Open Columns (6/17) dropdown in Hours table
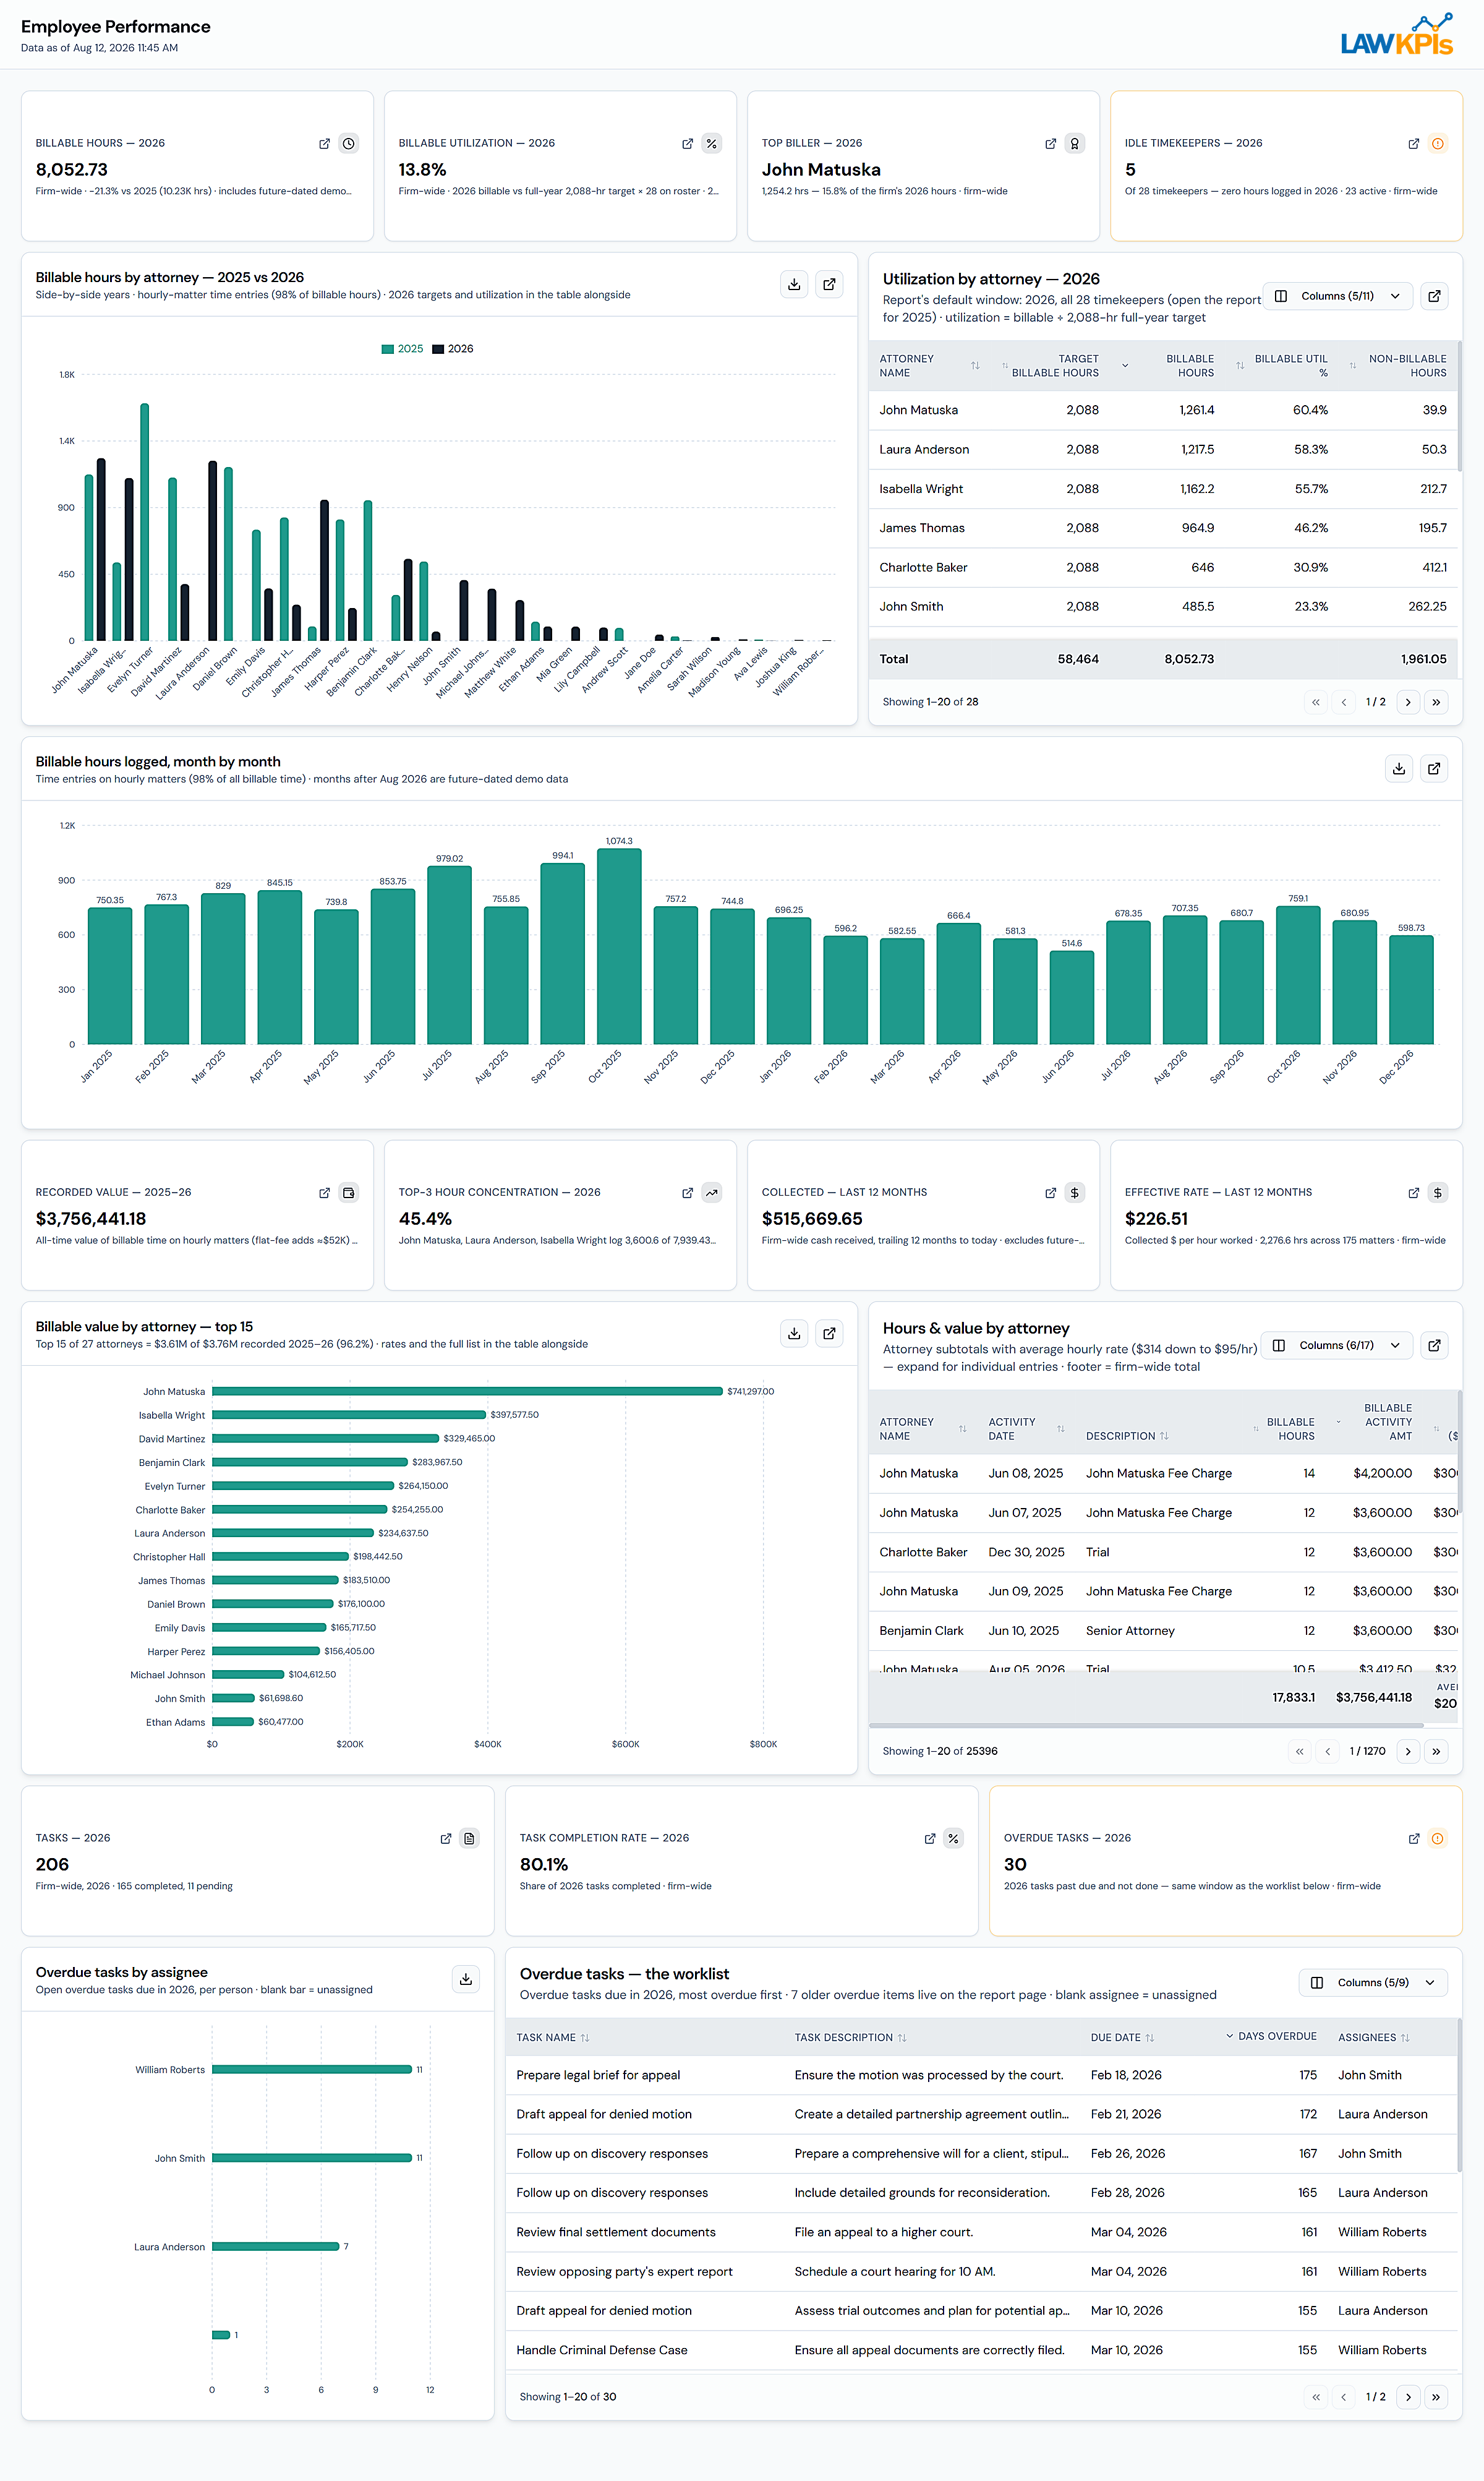Viewport: 1484px width, 2481px height. click(x=1336, y=1345)
